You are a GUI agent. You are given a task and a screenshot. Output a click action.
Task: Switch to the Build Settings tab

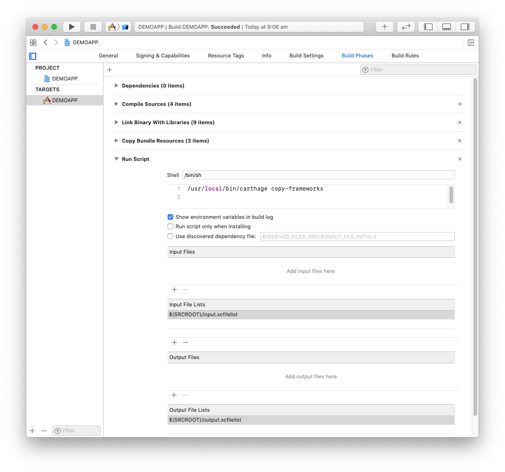click(x=306, y=56)
